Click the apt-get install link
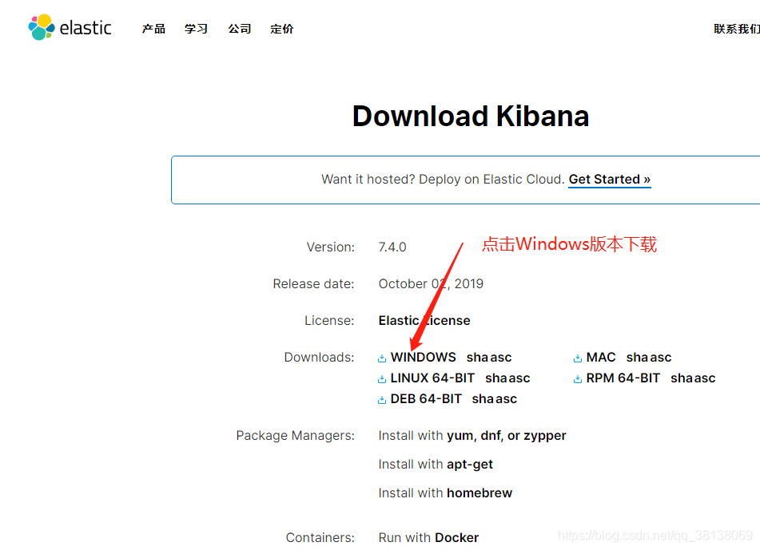The height and width of the screenshot is (550, 760). 470,464
